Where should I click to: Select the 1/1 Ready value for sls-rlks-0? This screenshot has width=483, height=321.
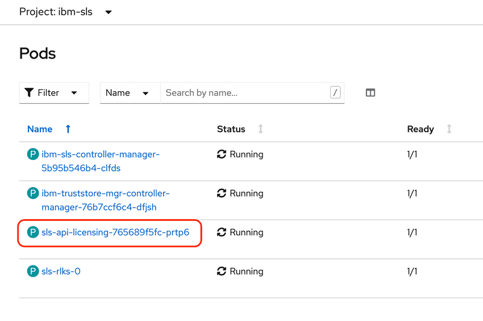pyautogui.click(x=412, y=272)
